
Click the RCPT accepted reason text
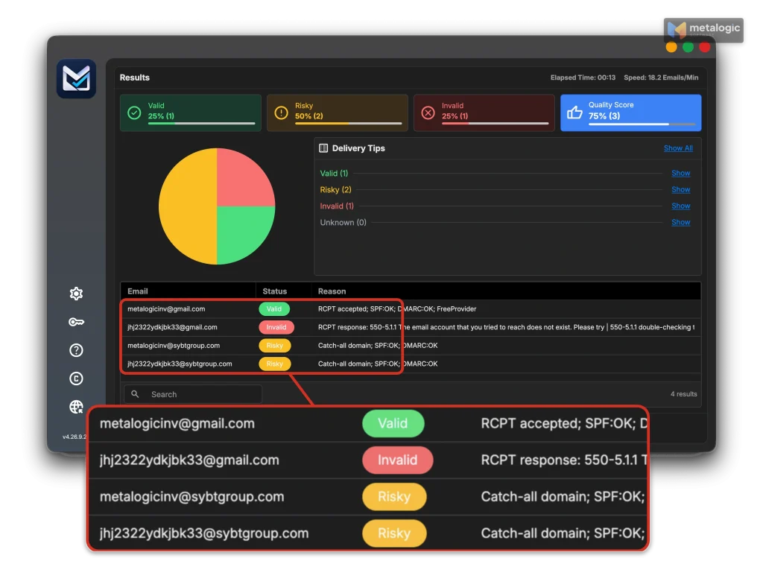coord(397,308)
